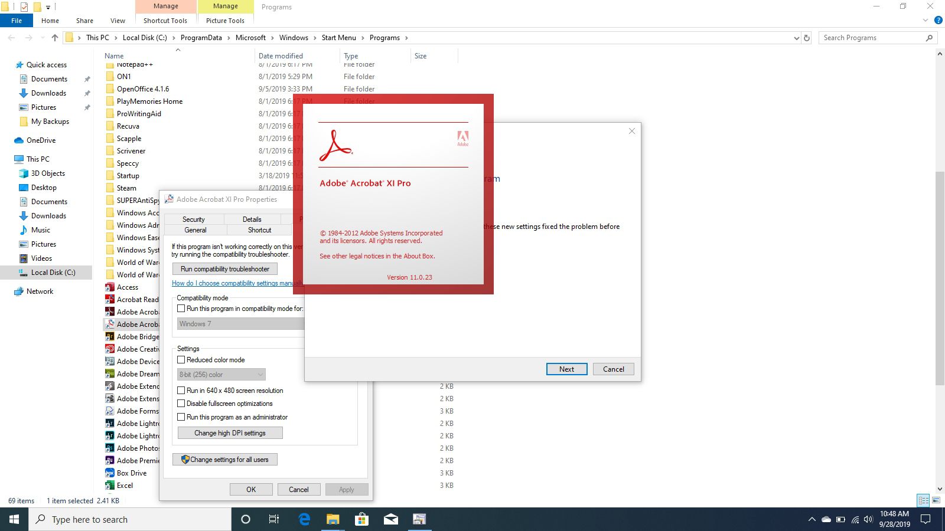945x531 pixels.
Task: Click the 3D Objects icon in sidebar
Action: click(24, 173)
